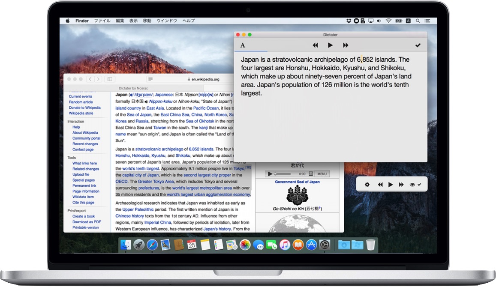The image size is (496, 290).
Task: Open System Preferences from the Dock
Action: (x=325, y=245)
